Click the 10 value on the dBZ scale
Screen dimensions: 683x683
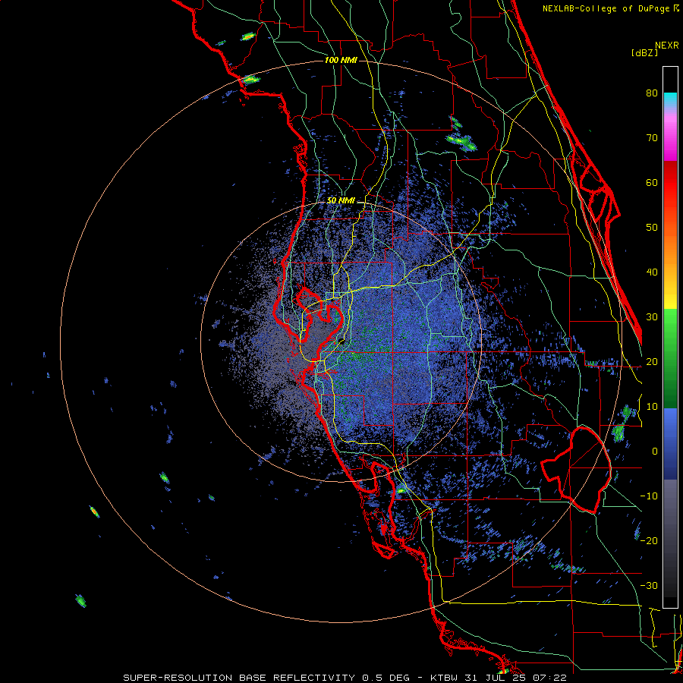(652, 407)
